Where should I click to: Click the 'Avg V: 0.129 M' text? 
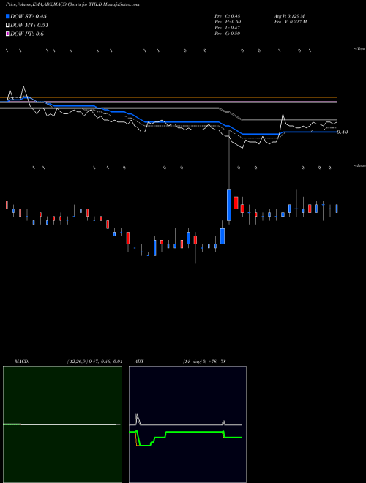[x=289, y=16]
